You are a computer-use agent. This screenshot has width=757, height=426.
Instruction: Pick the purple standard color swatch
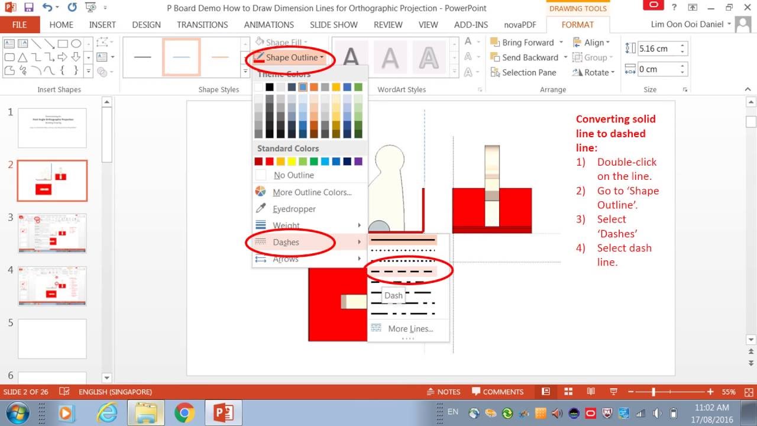click(x=358, y=162)
